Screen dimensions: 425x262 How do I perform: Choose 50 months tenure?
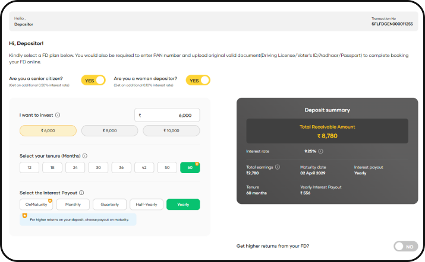click(167, 168)
